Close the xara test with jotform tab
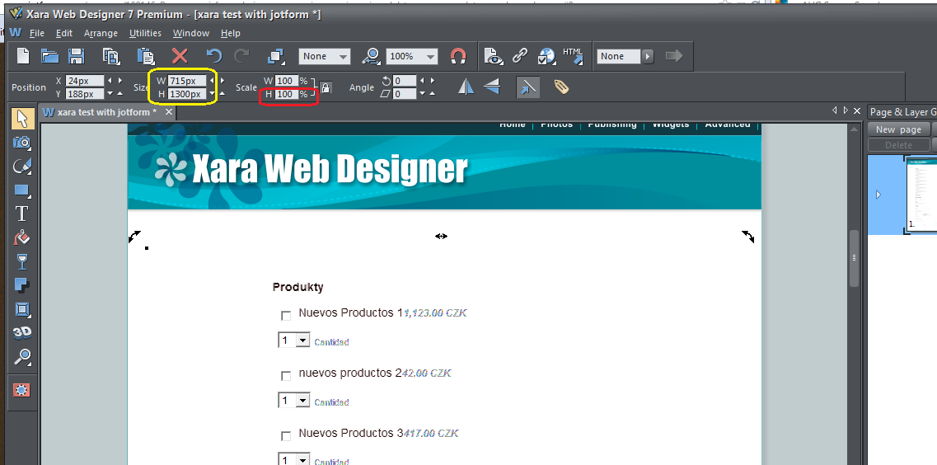 tap(169, 112)
